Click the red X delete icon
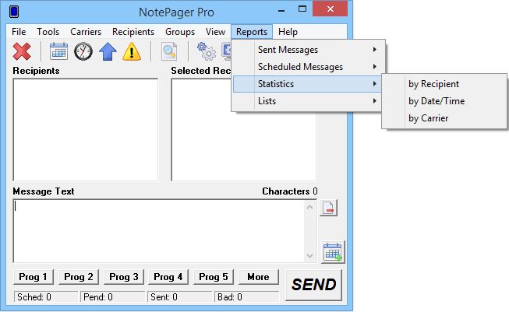The height and width of the screenshot is (312, 509). point(22,51)
